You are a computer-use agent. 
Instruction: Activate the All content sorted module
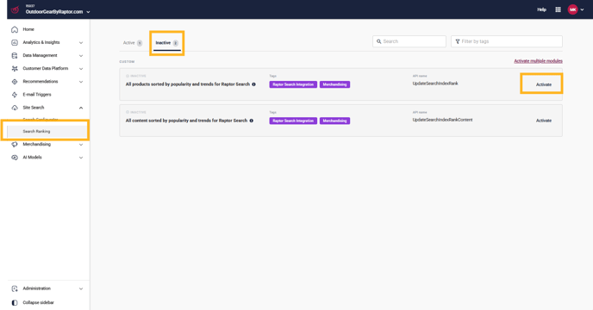[544, 121]
